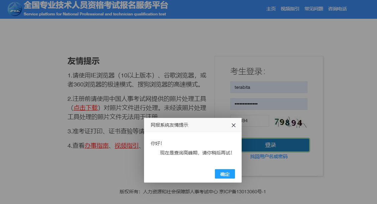Close the 网报系统友情提示 dialog with the X
377x204 pixels.
[234, 125]
